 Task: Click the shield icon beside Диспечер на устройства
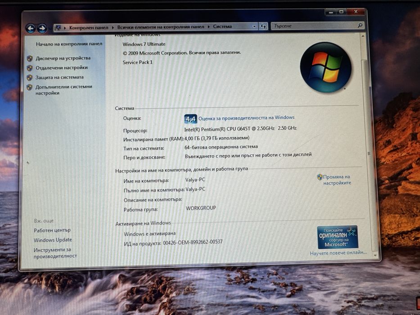[30, 58]
